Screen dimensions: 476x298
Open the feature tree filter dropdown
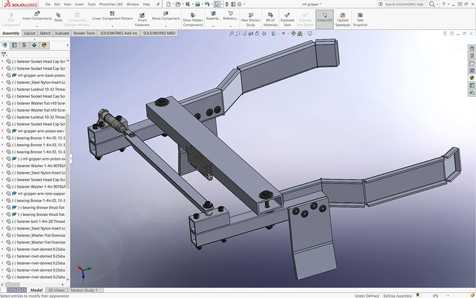4,54
